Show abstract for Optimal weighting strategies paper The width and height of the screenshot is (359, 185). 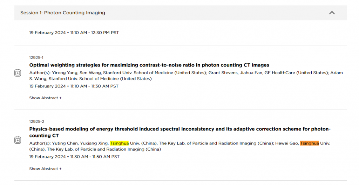click(x=45, y=98)
